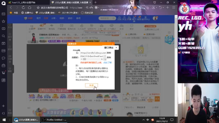219x123 pixels.
Task: Click the 更多 toolbar icon
Action: coord(132,27)
